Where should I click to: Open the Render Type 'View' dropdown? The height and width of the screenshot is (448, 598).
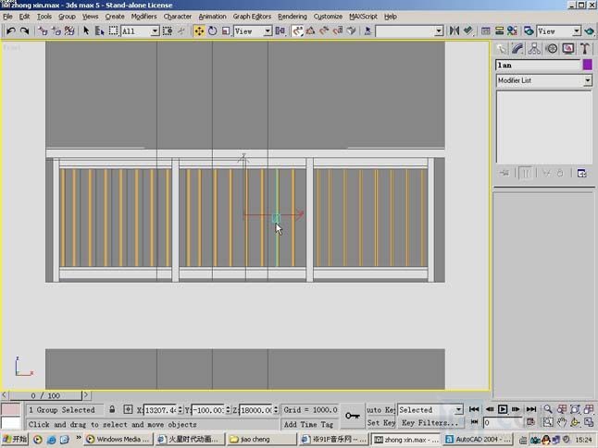(x=577, y=31)
